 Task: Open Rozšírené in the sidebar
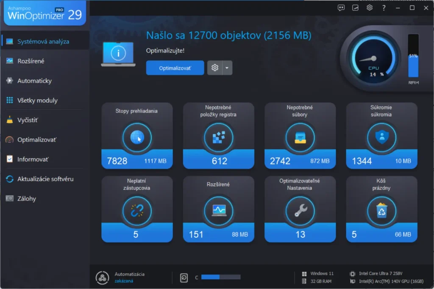pyautogui.click(x=45, y=61)
